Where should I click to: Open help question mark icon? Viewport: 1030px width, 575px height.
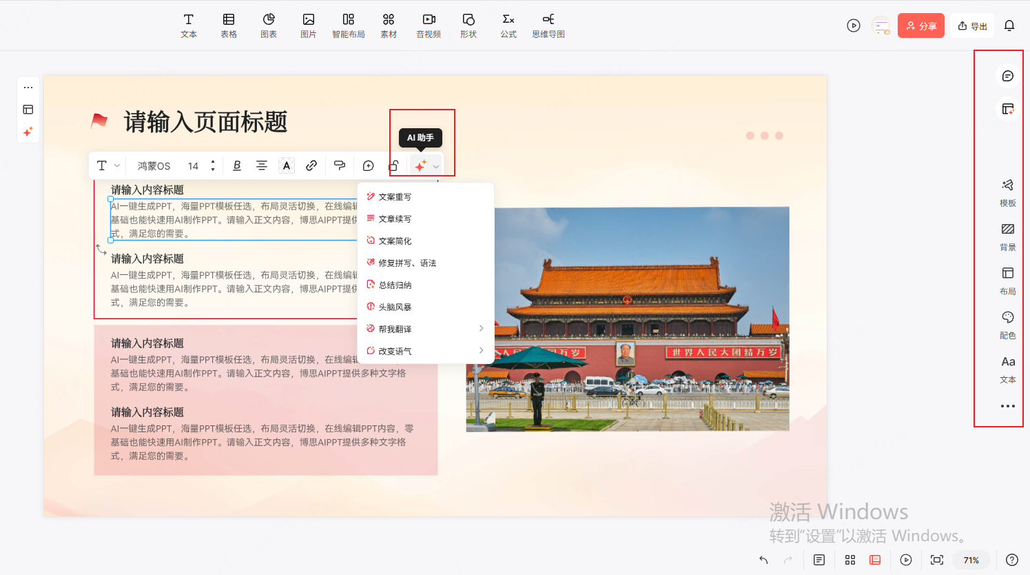1012,560
